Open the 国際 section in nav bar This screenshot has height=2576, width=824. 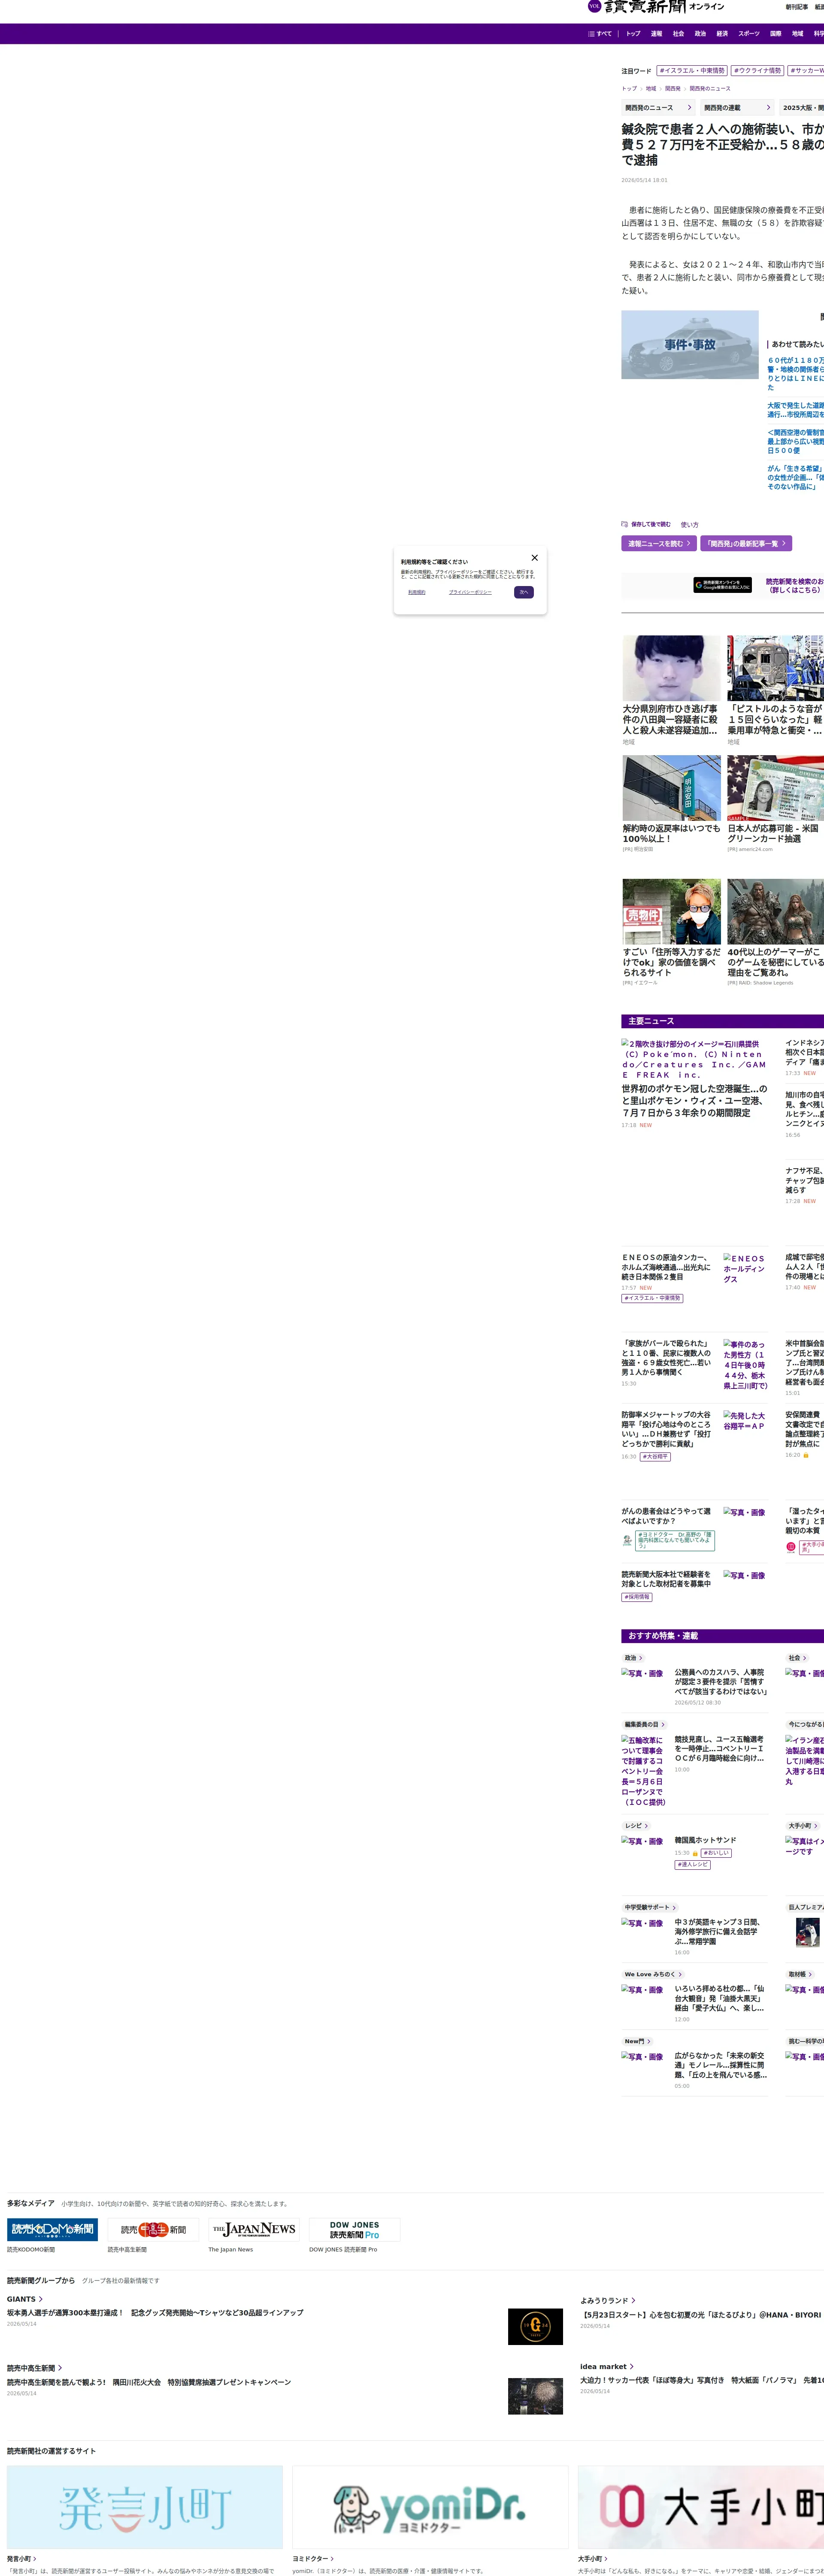(776, 34)
